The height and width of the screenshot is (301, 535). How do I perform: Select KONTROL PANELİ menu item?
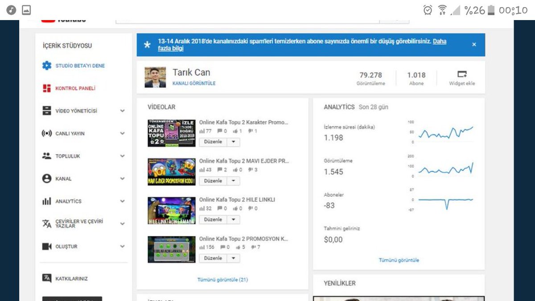click(x=75, y=88)
